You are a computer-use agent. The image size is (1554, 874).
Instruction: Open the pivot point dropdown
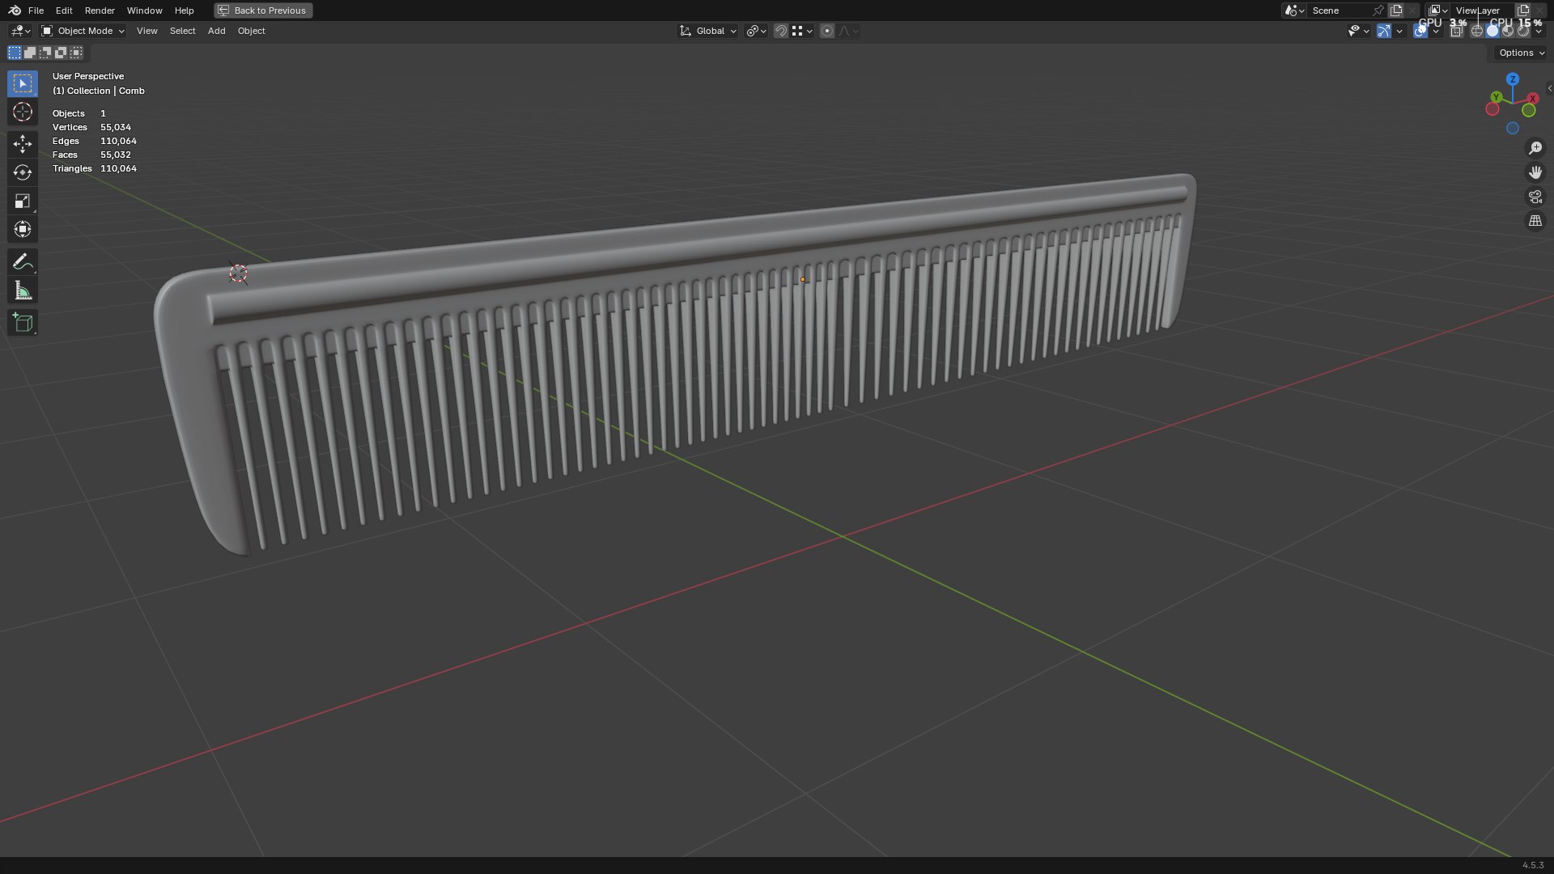click(x=756, y=31)
